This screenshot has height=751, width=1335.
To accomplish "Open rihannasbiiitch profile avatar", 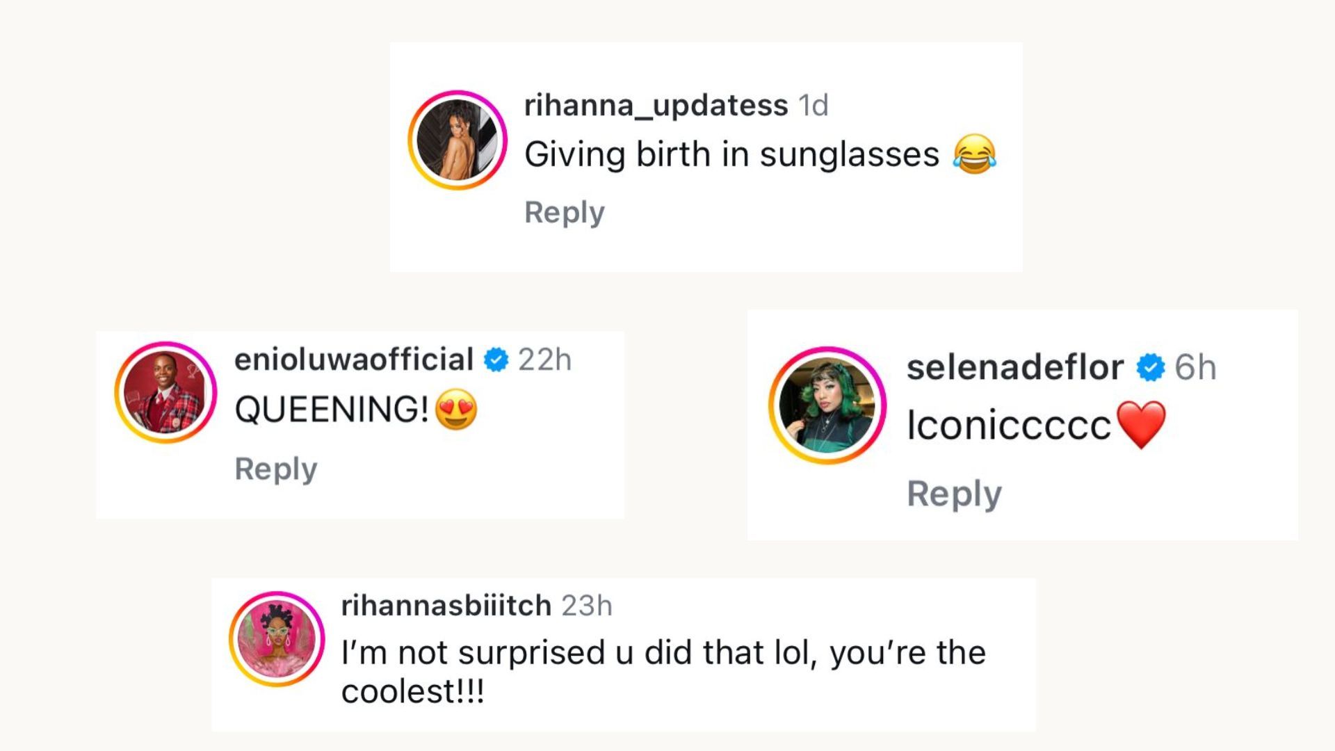I will (x=277, y=639).
